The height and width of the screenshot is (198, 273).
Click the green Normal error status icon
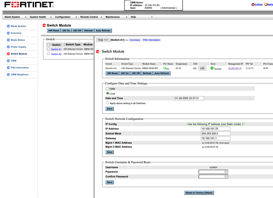click(x=211, y=68)
